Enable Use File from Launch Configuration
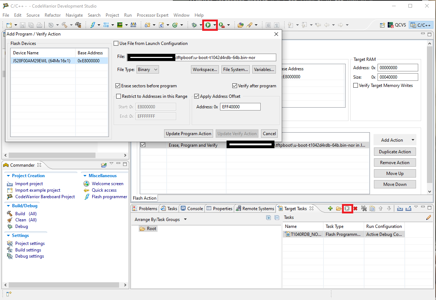 pos(116,43)
